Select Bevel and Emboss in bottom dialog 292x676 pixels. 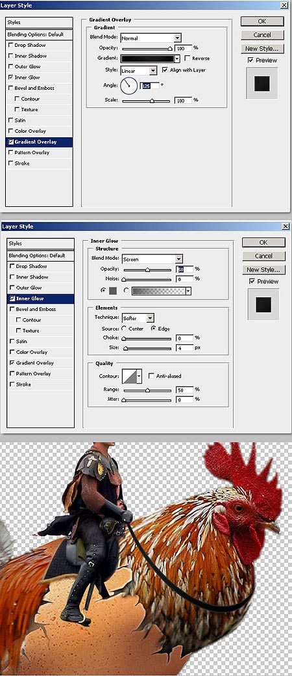click(x=41, y=309)
